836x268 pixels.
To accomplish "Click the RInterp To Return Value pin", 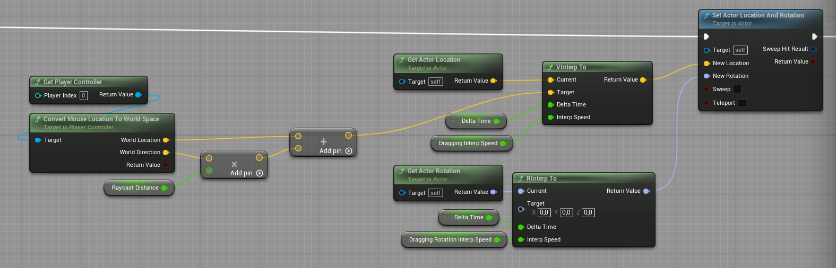I will point(646,191).
